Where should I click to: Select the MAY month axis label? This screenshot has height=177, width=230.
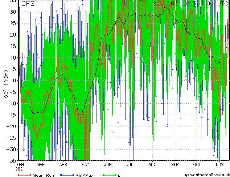(x=85, y=165)
